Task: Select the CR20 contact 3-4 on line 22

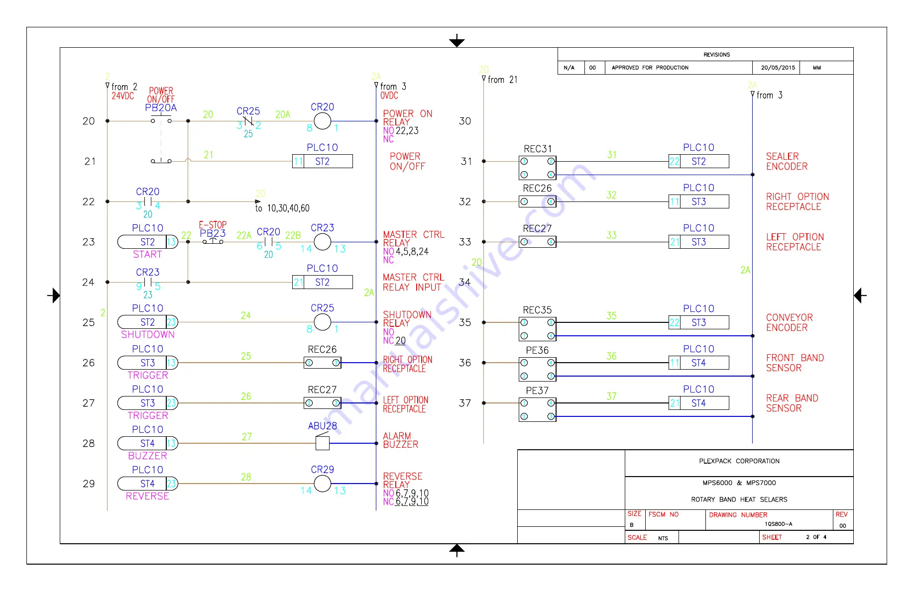Action: pyautogui.click(x=148, y=201)
